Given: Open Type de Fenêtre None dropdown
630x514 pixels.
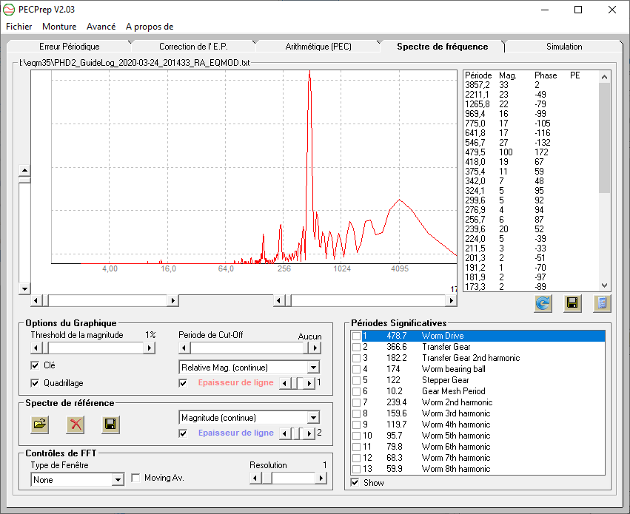Looking at the screenshot, I should coord(118,479).
